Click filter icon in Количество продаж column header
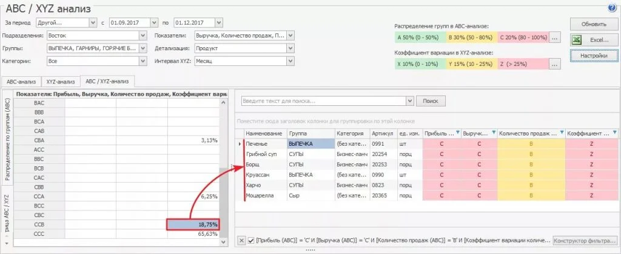The image size is (621, 254). tap(561, 132)
